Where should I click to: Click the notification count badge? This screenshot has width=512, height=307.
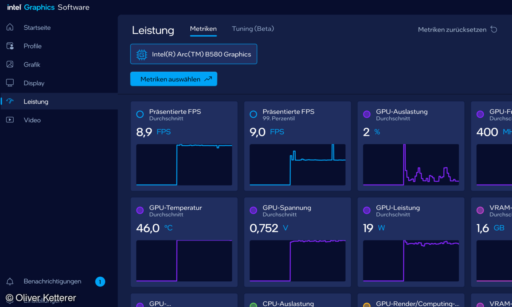pos(100,281)
